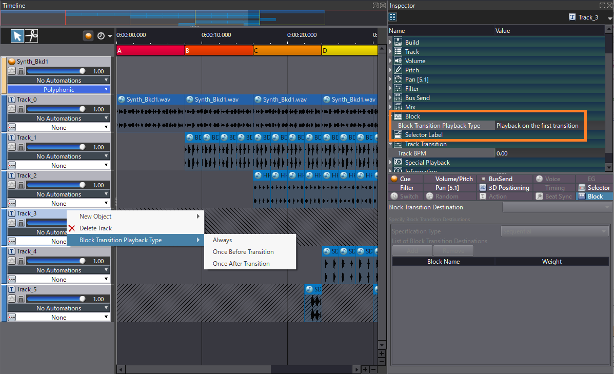Open the clock icon dropdown arrow
614x374 pixels.
tap(110, 36)
